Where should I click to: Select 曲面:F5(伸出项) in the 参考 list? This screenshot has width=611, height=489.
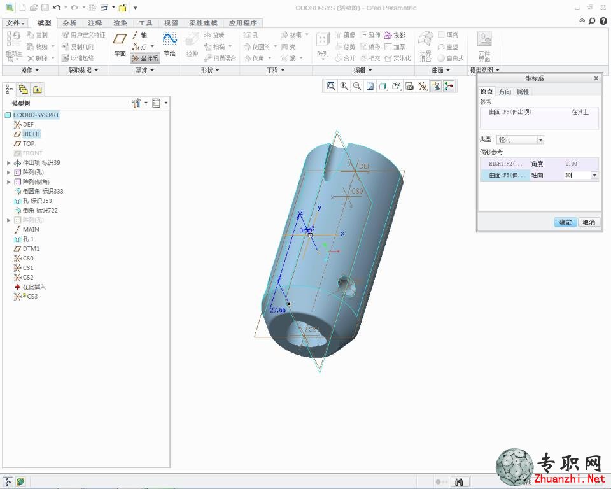(539, 112)
